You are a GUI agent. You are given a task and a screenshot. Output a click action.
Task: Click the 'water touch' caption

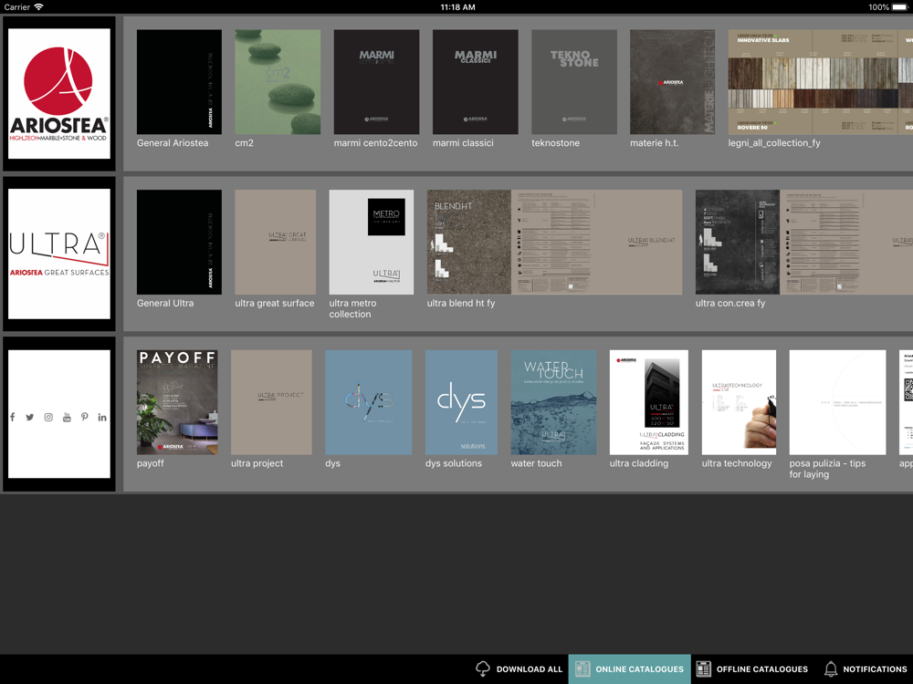click(536, 463)
